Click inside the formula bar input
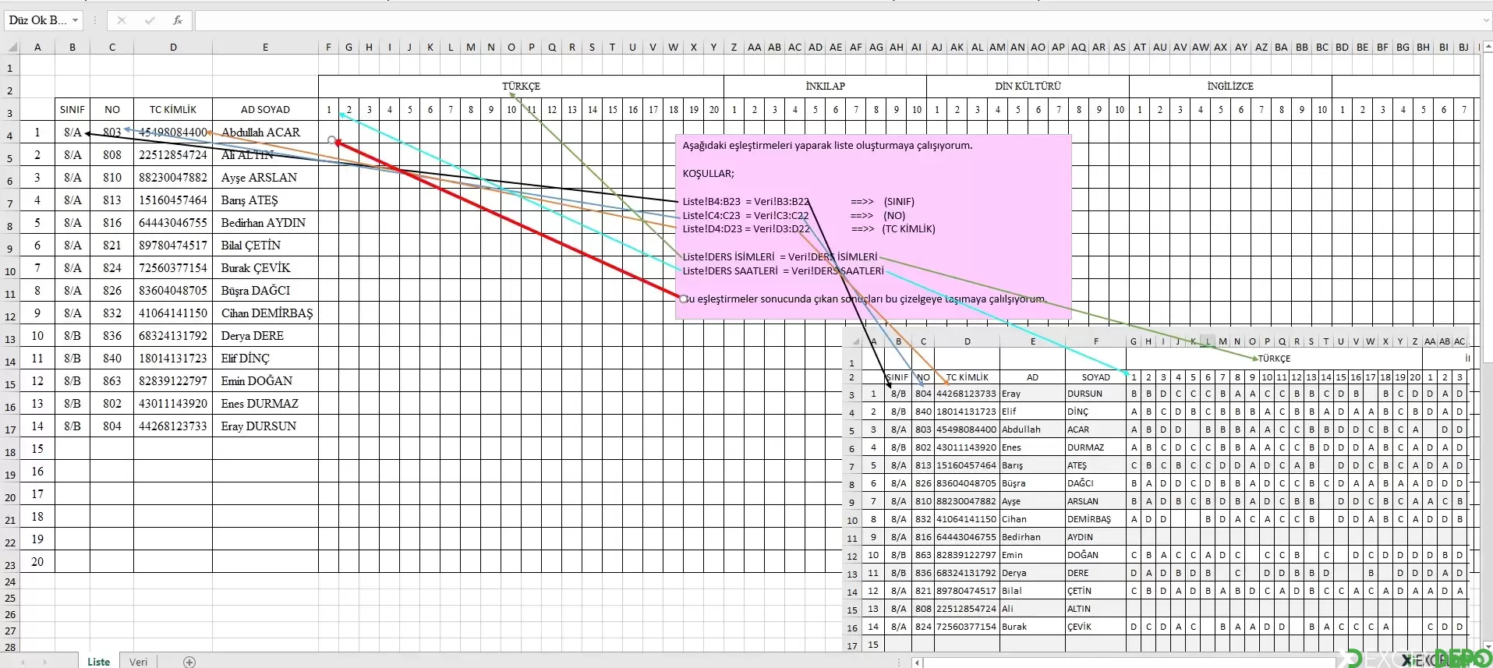The image size is (1493, 668). [838, 20]
